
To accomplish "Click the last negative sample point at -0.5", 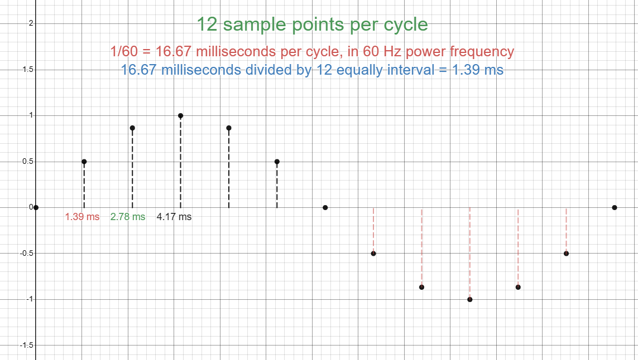I will [566, 254].
